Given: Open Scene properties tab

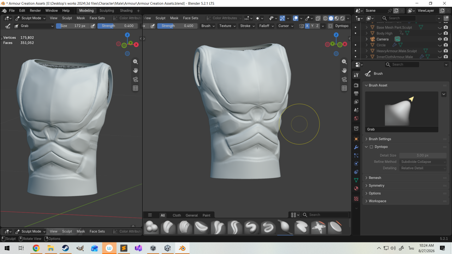Looking at the screenshot, I should pos(356,110).
